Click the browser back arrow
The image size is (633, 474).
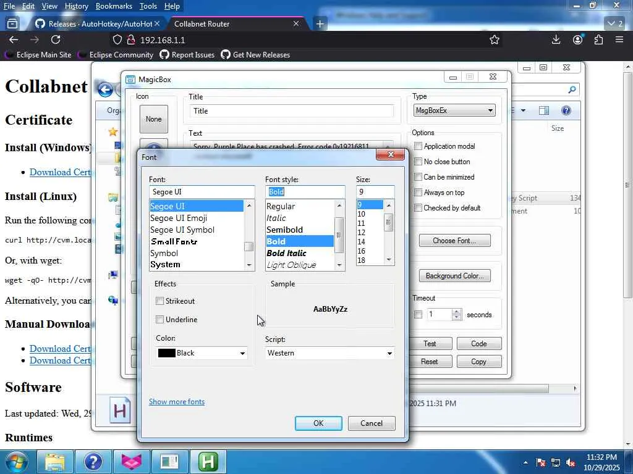(14, 39)
